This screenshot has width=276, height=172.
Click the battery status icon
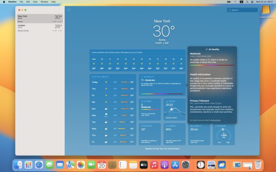pyautogui.click(x=229, y=2)
